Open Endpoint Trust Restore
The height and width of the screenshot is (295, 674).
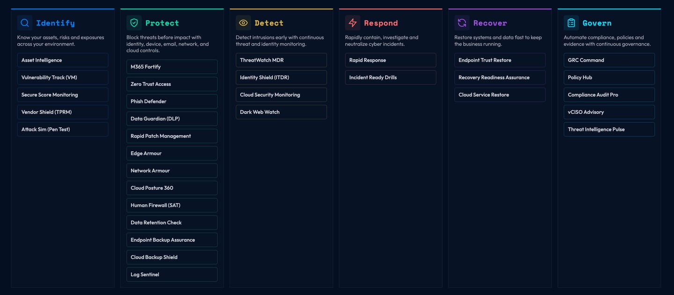pos(500,60)
